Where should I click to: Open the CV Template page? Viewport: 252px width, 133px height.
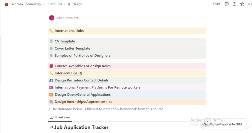coord(65,41)
